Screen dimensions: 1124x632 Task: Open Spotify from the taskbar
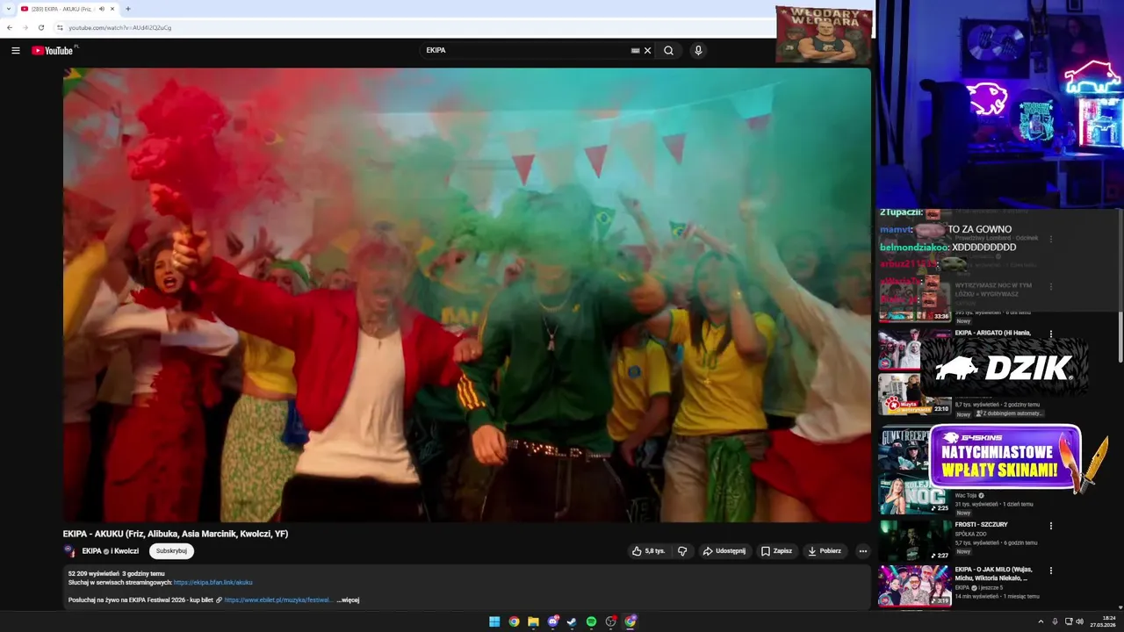click(x=591, y=621)
